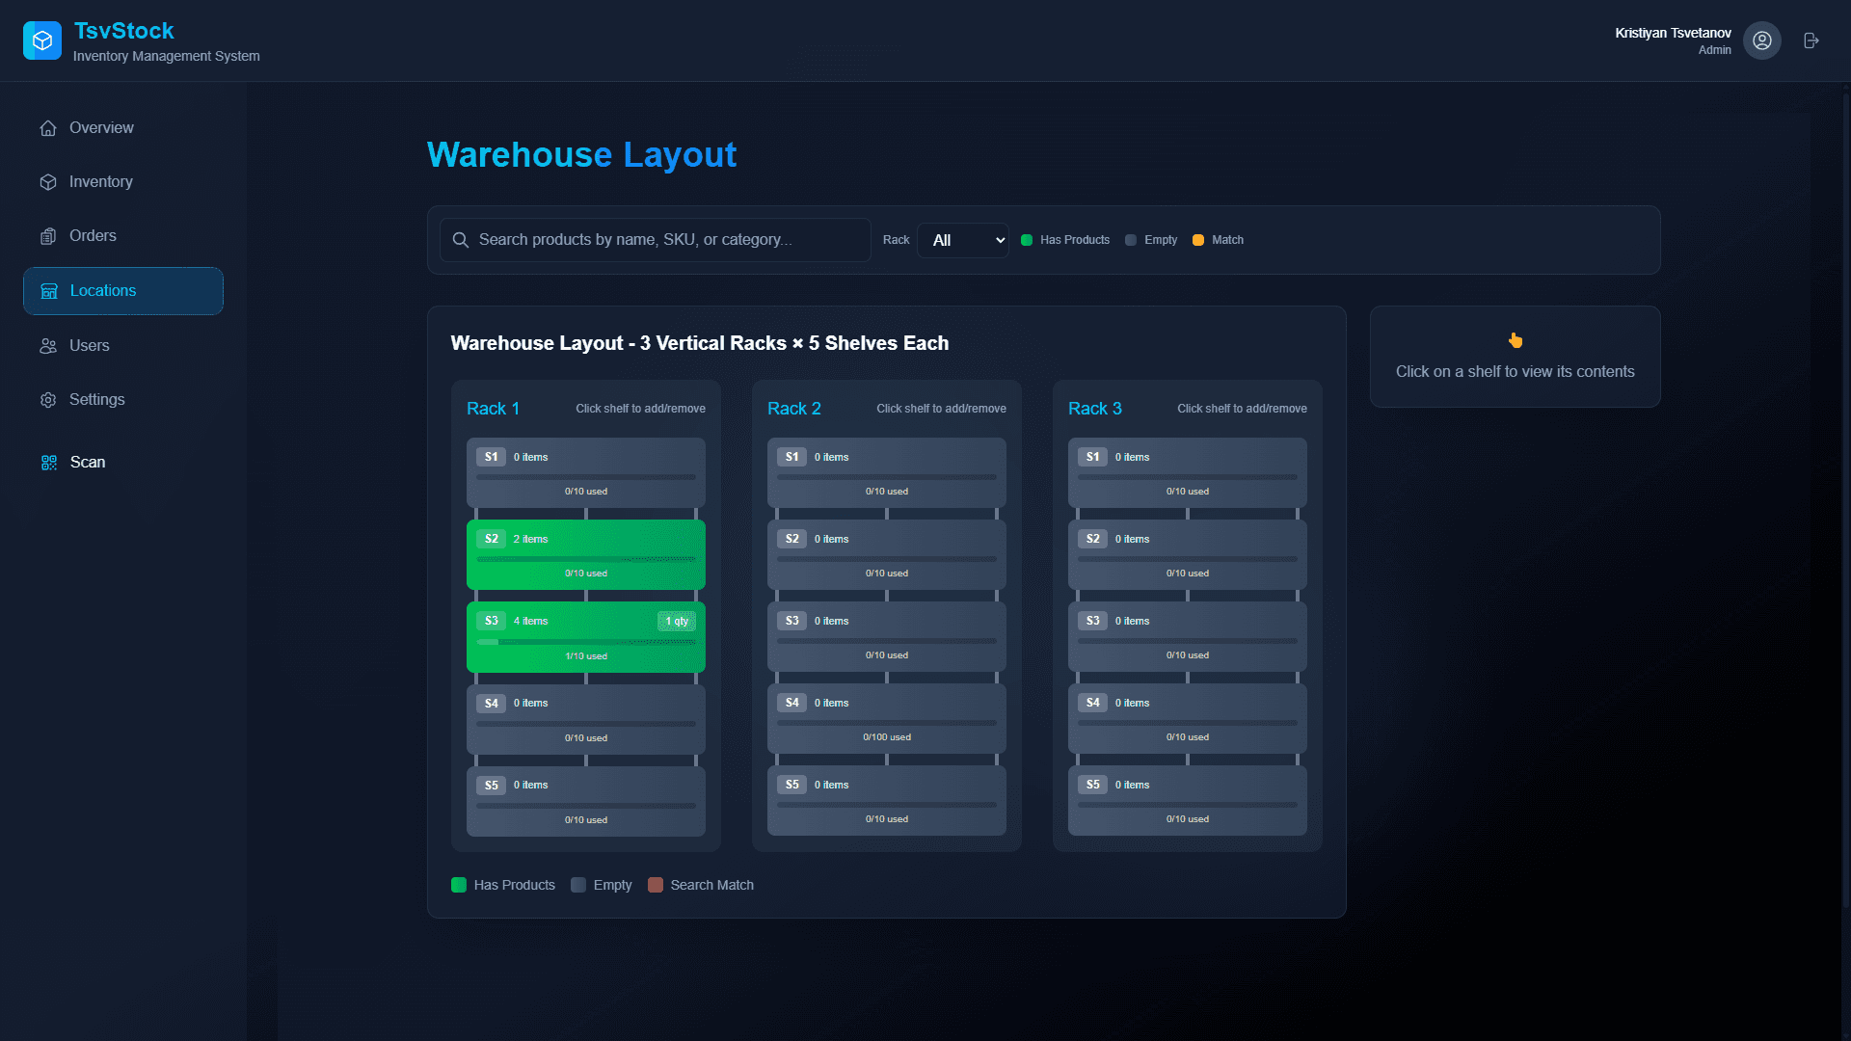Click the Orders clipboard icon
Image resolution: width=1851 pixels, height=1041 pixels.
[x=48, y=236]
